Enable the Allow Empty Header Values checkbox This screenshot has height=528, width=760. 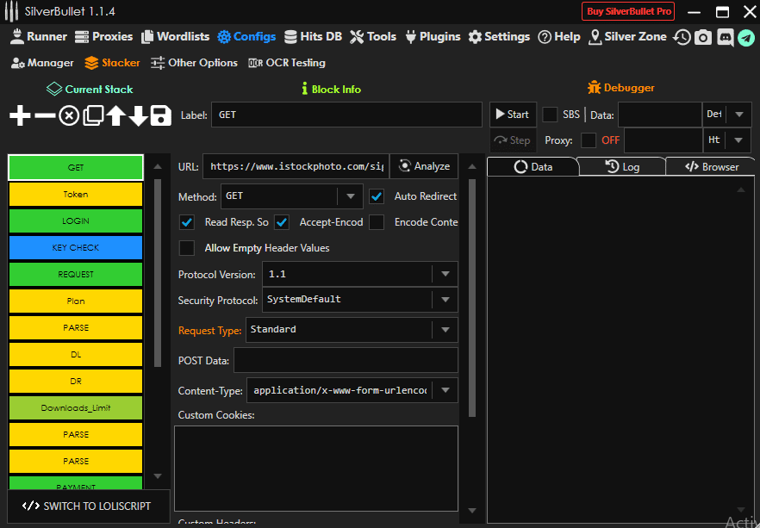187,248
